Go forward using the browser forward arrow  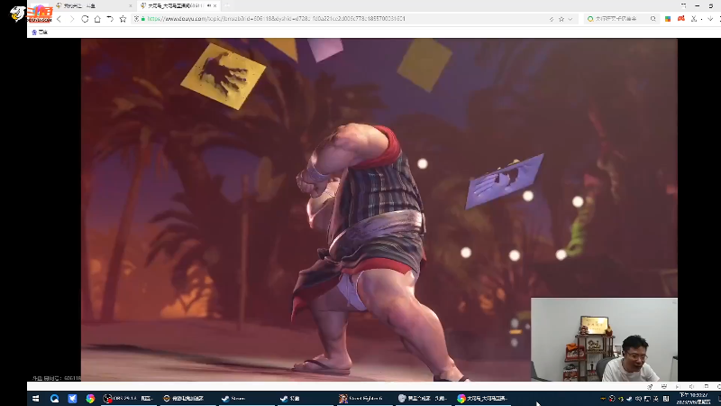[x=72, y=19]
